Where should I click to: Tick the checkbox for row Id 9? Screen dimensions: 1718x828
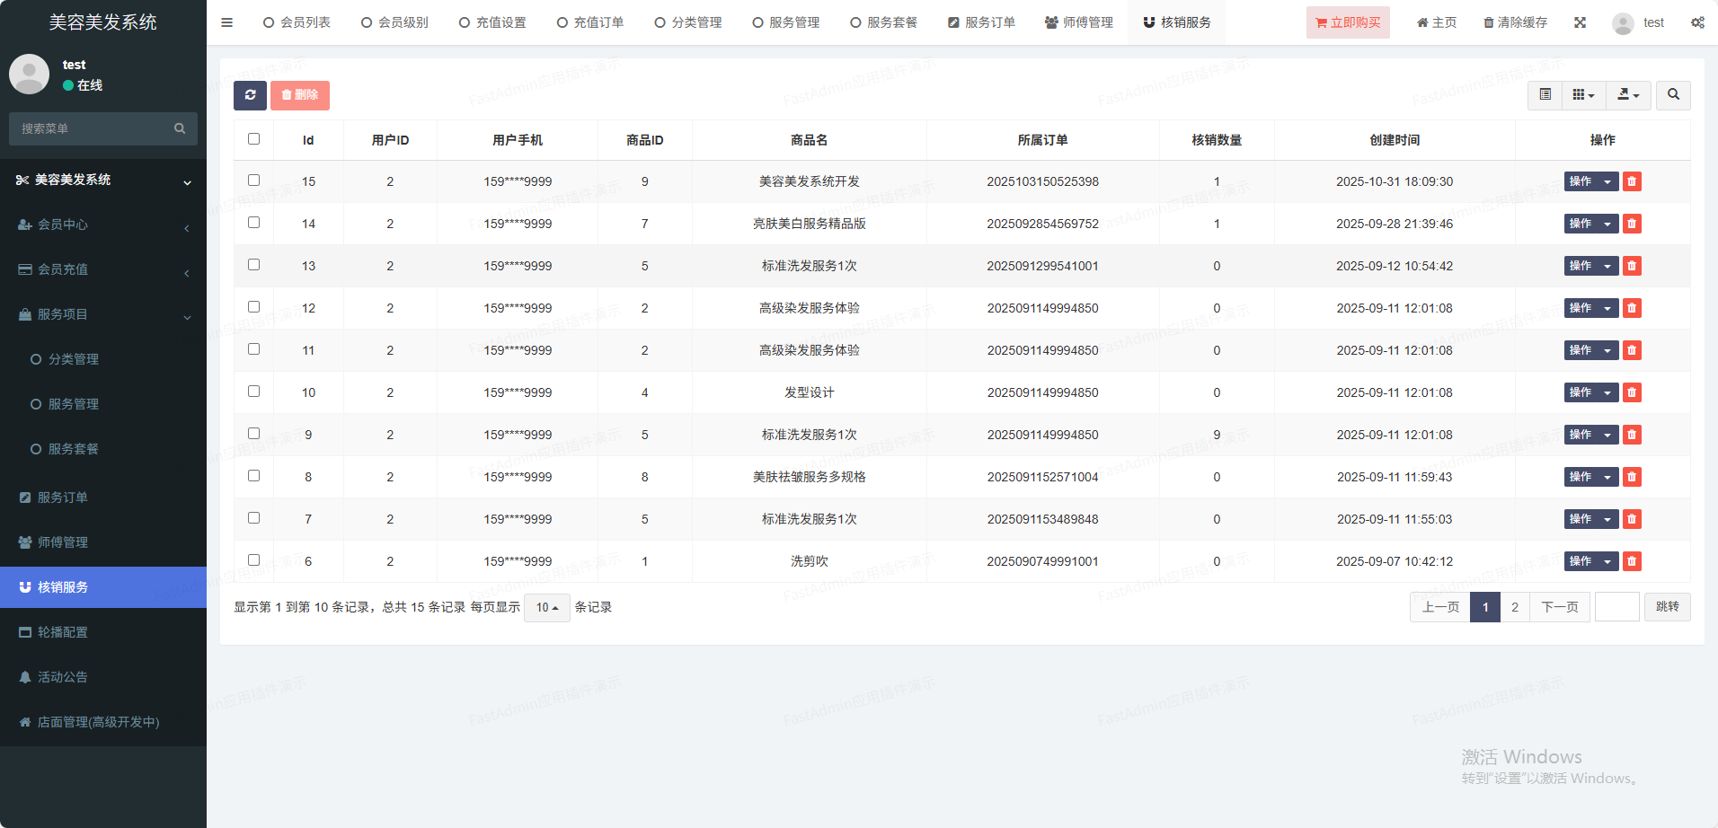pyautogui.click(x=253, y=434)
